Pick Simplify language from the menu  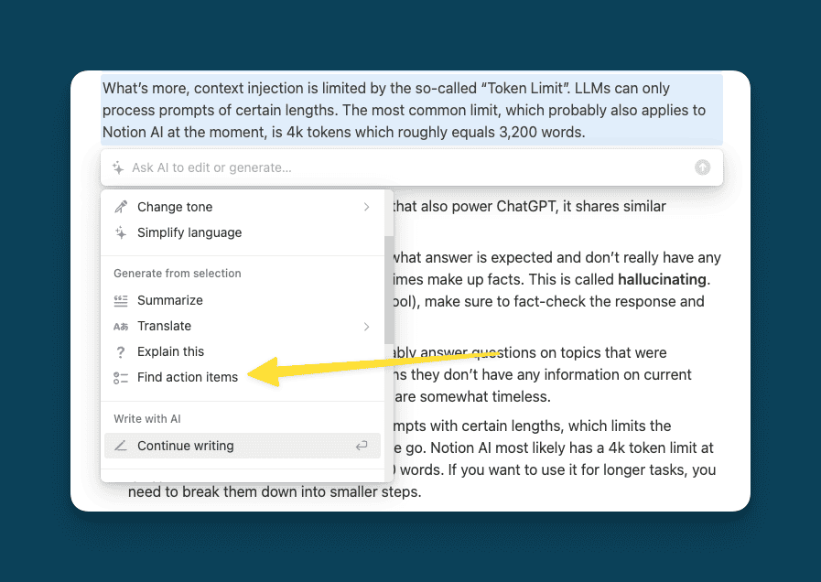[189, 232]
